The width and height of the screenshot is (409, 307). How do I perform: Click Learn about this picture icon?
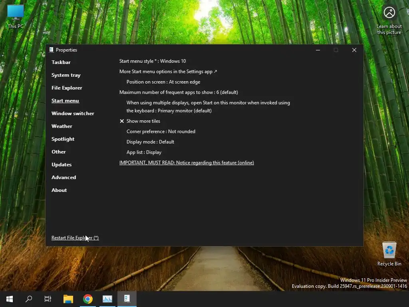[x=389, y=20]
